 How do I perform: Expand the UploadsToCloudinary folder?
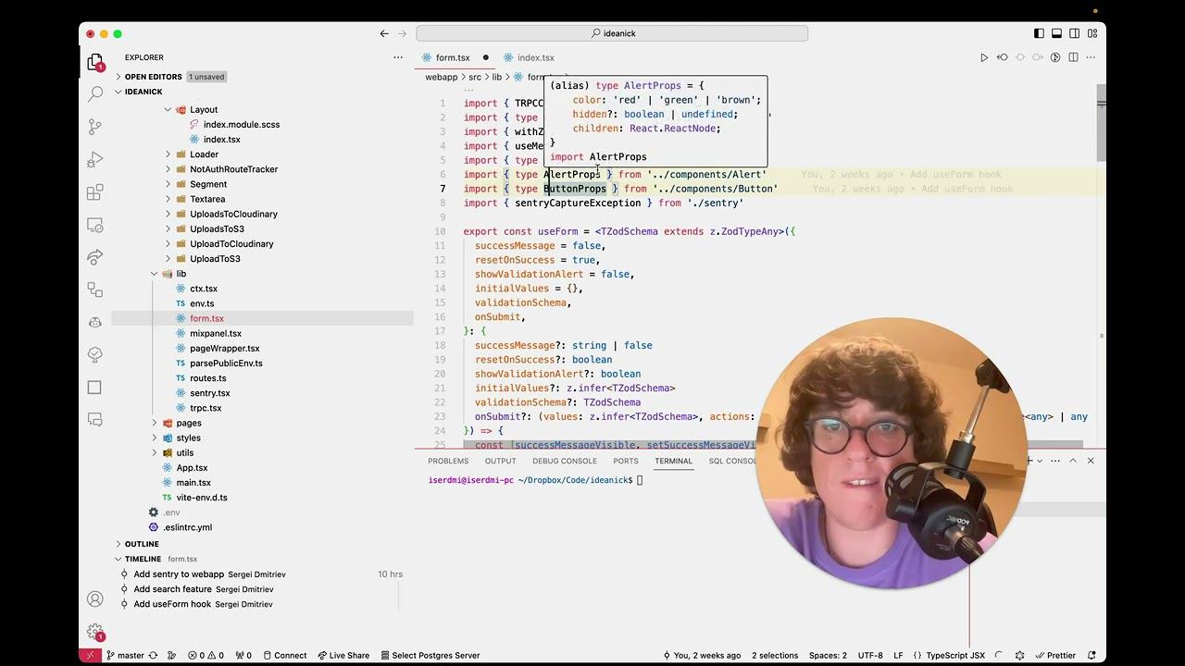pyautogui.click(x=263, y=214)
